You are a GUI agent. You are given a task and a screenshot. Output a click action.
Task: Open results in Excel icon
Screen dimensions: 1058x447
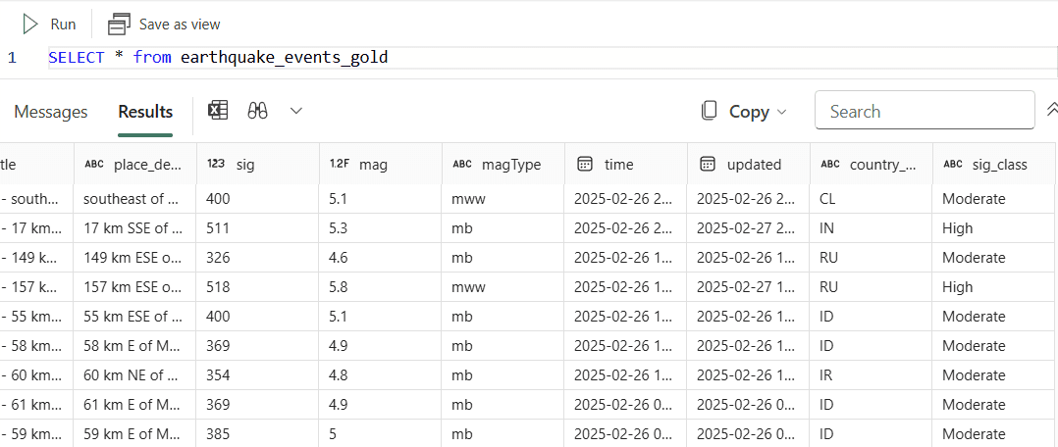coord(217,111)
